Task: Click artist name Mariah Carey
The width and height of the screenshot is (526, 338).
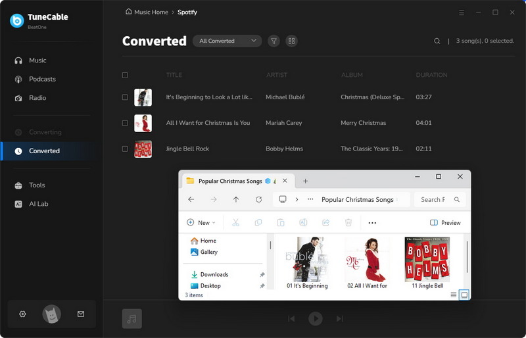Action: tap(284, 123)
